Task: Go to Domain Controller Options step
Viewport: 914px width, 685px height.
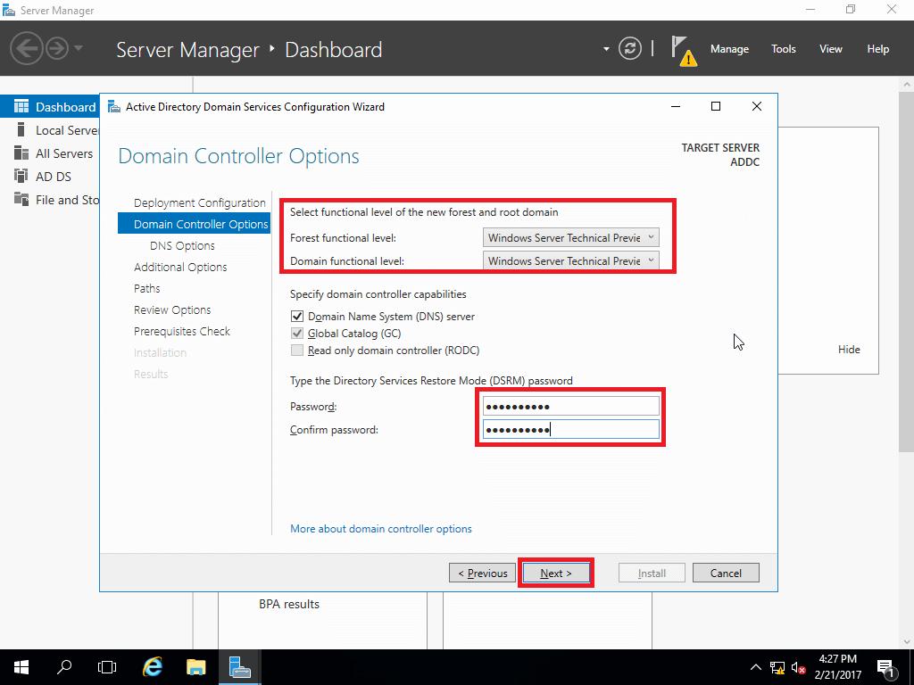Action: point(194,224)
